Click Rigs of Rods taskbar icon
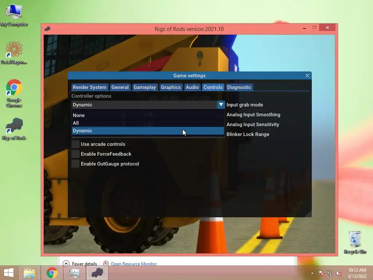Viewport: 373px width, 280px height. (97, 273)
